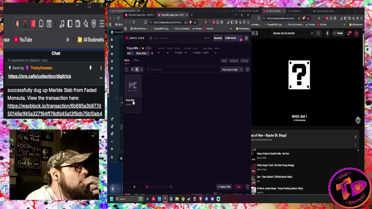This screenshot has width=372, height=209.
Task: Close the active Tricky Riffs tab
Action: pyautogui.click(x=187, y=15)
